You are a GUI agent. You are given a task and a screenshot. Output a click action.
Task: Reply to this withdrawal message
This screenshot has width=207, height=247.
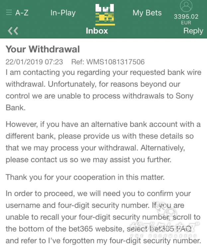click(193, 31)
